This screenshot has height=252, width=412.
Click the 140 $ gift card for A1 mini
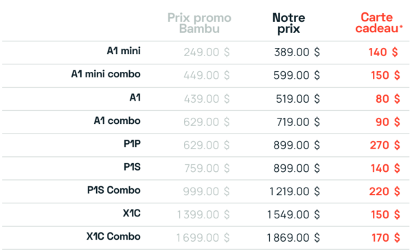coord(383,52)
